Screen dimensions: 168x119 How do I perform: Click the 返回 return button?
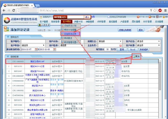141,30
